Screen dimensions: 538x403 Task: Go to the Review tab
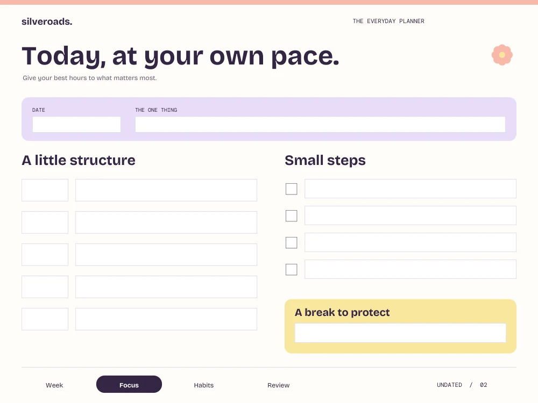(279, 385)
